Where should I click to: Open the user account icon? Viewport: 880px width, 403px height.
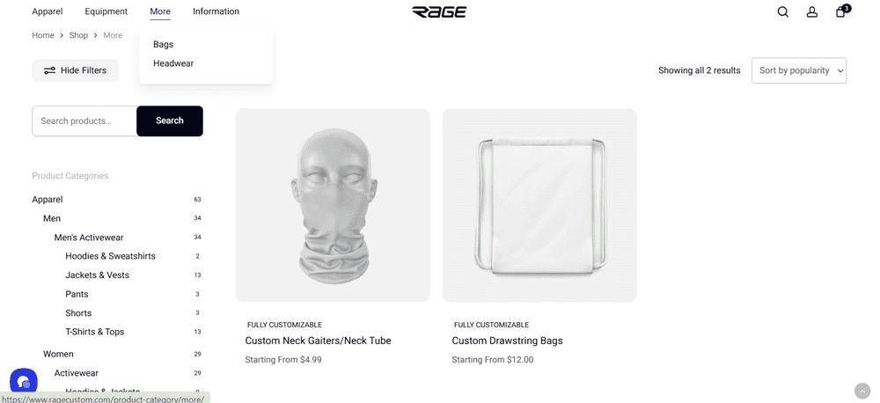[812, 11]
